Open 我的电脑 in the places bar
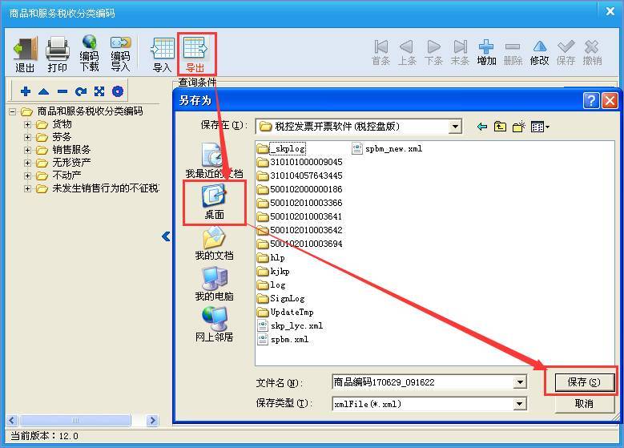 coord(214,285)
